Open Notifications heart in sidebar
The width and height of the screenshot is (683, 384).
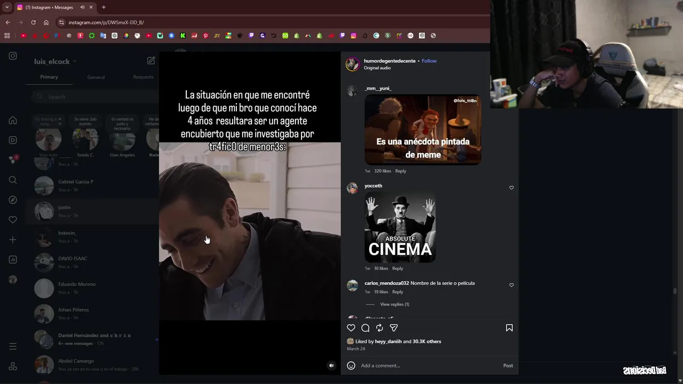pos(13,220)
